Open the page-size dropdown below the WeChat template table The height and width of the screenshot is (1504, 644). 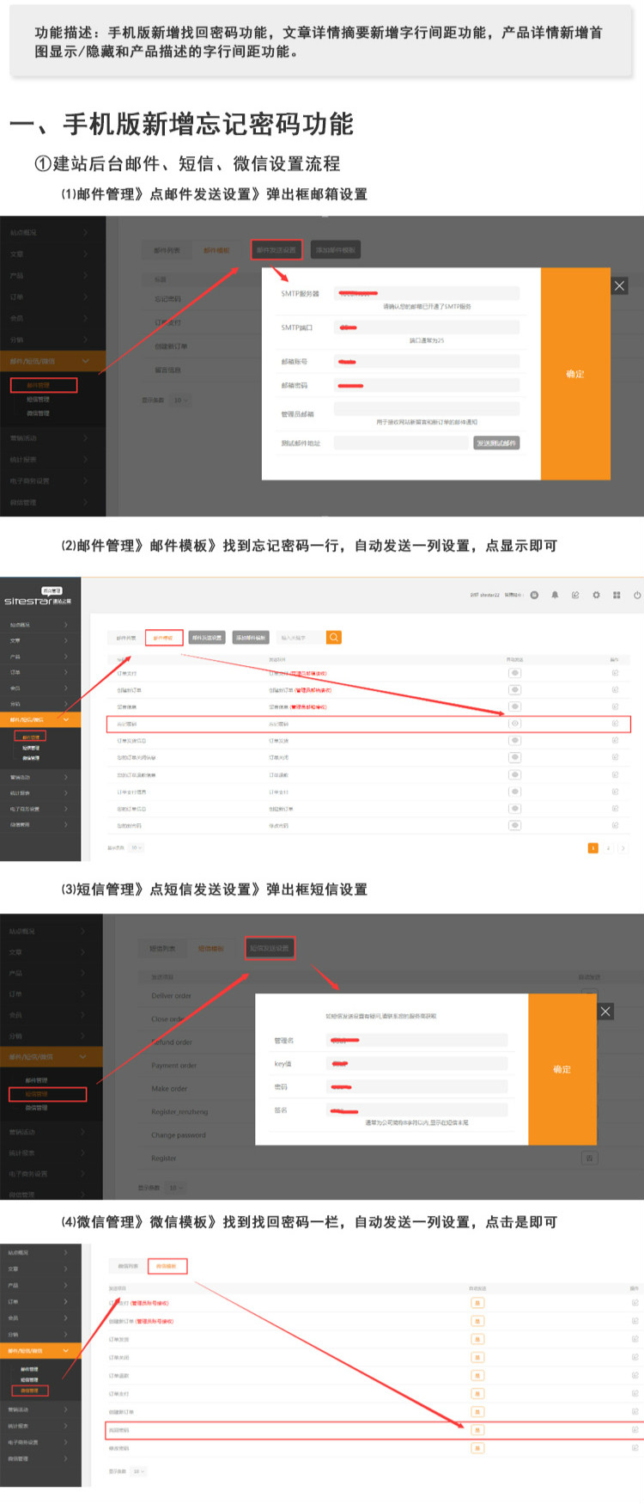(x=137, y=1471)
